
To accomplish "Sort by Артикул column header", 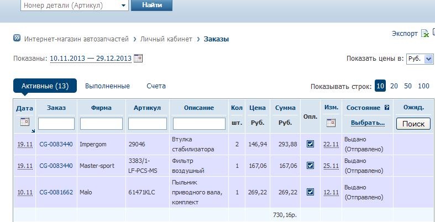I will click(148, 108).
